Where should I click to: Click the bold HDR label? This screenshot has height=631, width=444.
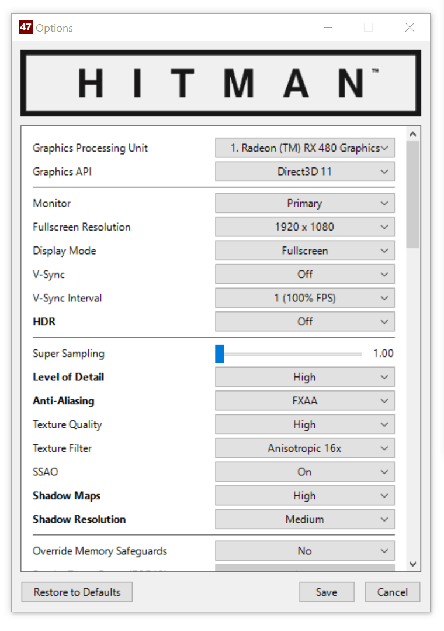click(x=44, y=322)
